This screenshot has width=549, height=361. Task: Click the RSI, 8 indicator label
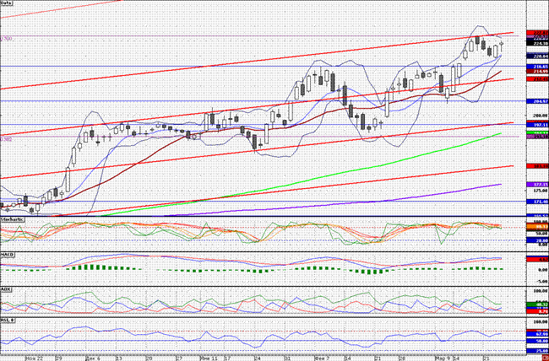tap(8, 321)
